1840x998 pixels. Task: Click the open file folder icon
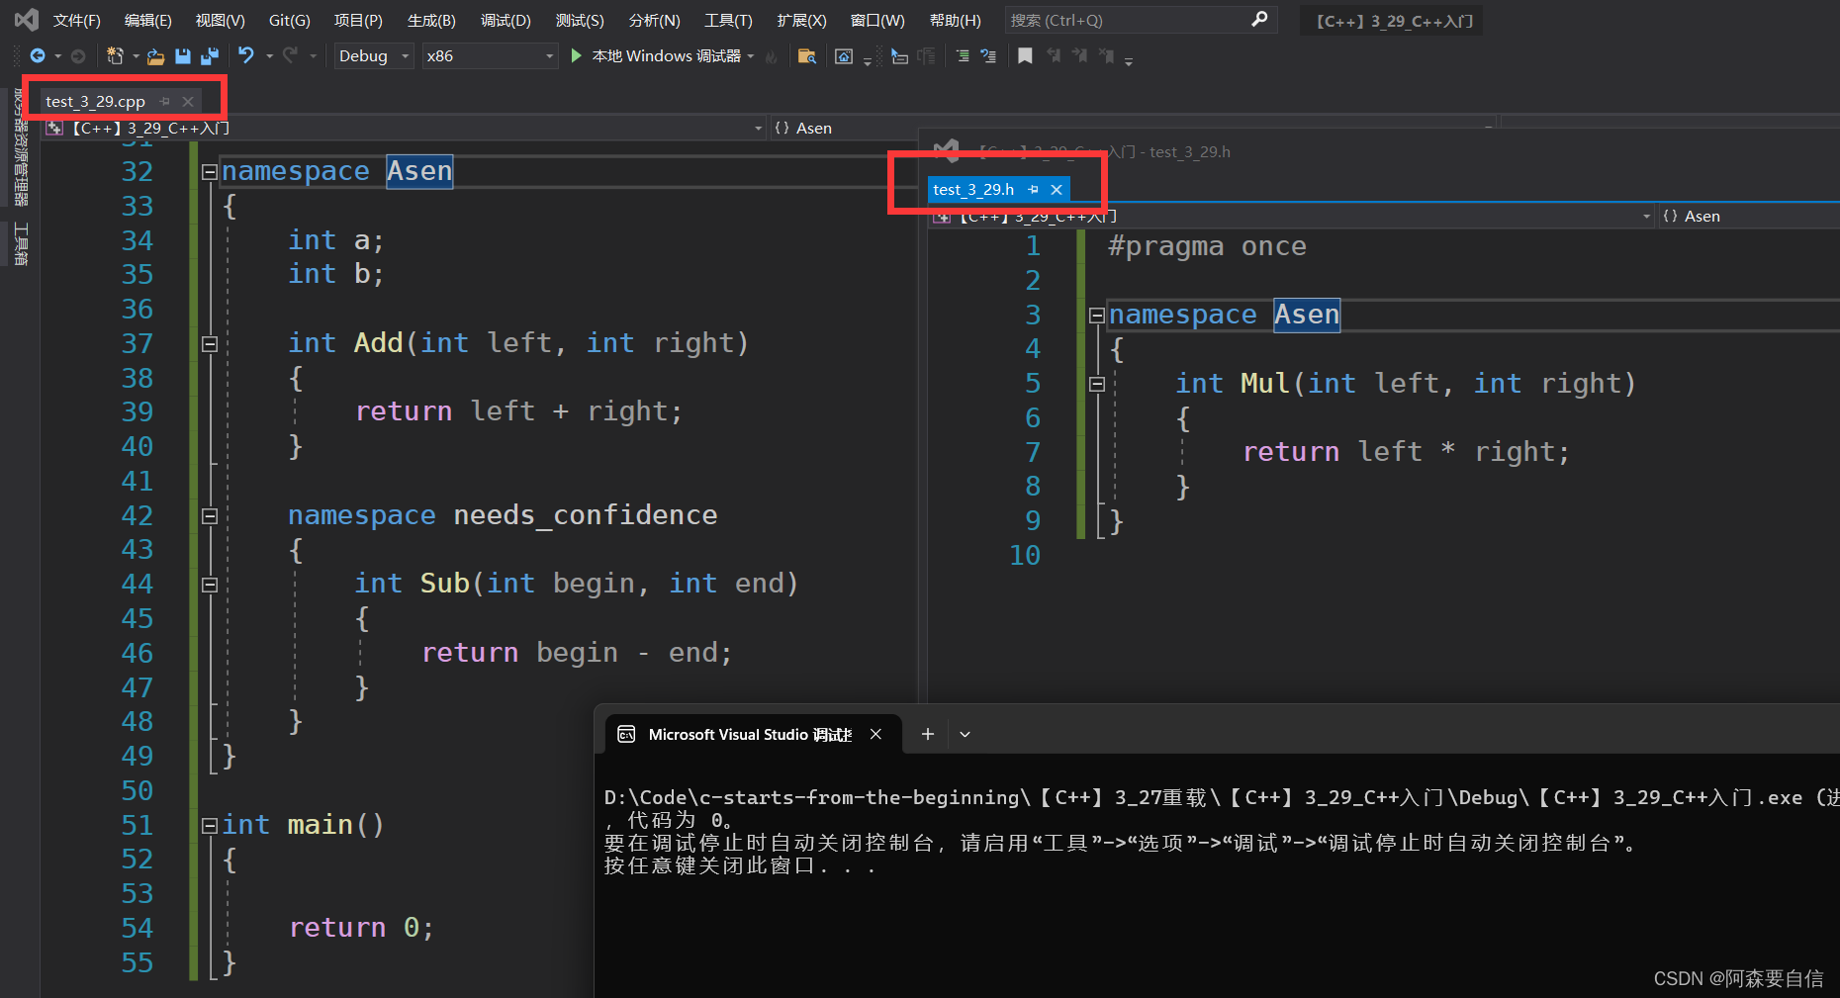point(156,56)
